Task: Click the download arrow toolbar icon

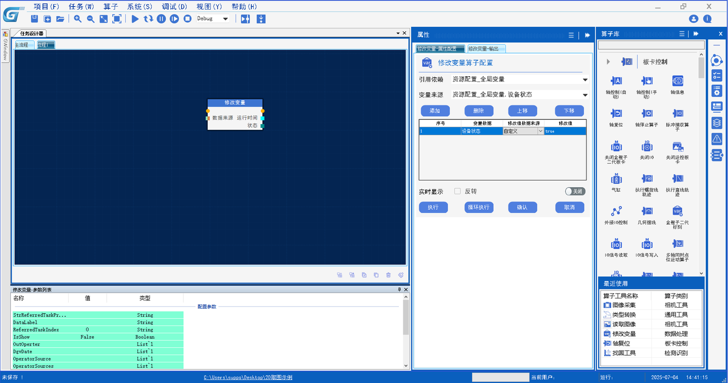Action: click(261, 19)
